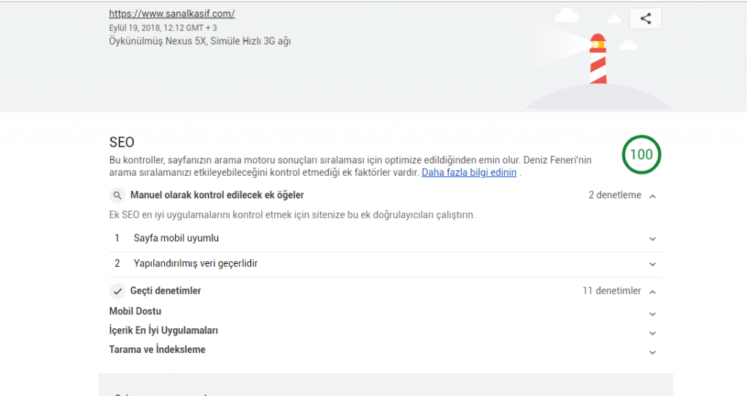The height and width of the screenshot is (396, 747).
Task: Click the share icon button
Action: pyautogui.click(x=645, y=19)
